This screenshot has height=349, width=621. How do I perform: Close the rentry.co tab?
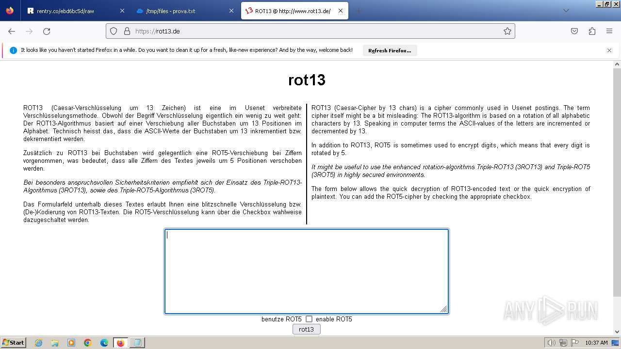pos(122,11)
